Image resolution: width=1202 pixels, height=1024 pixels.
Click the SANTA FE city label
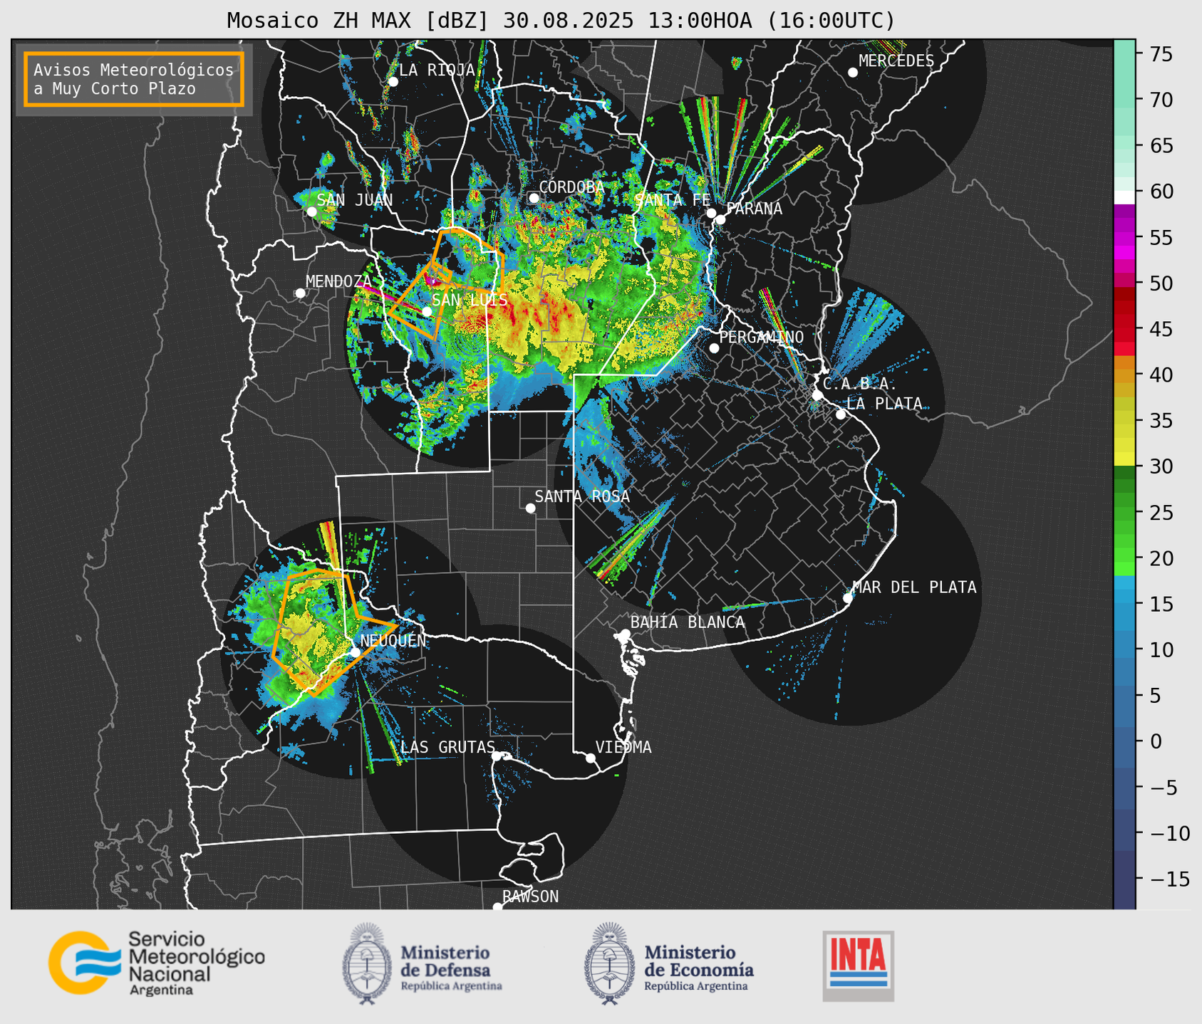pos(673,200)
